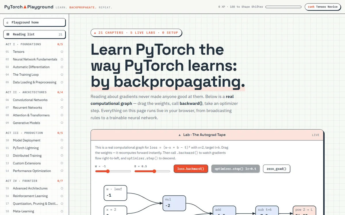Viewport: 345px width, 215px height.
Task: Toggle completion circle for Neural Network Fundamentals
Action: click(62, 59)
